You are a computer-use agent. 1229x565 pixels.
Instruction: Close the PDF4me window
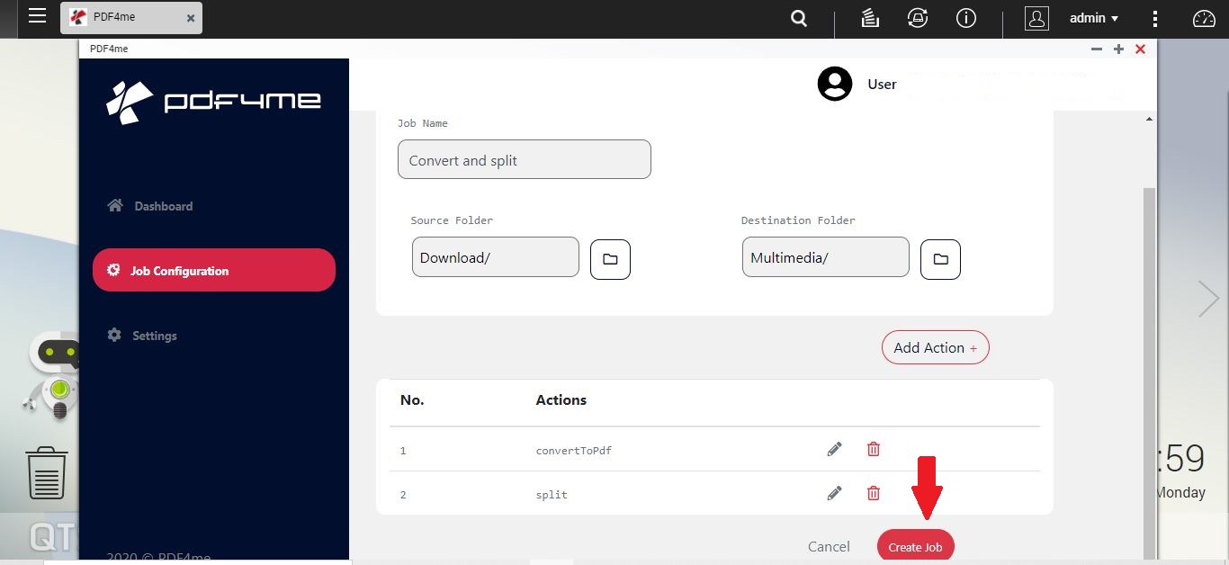(x=1140, y=49)
